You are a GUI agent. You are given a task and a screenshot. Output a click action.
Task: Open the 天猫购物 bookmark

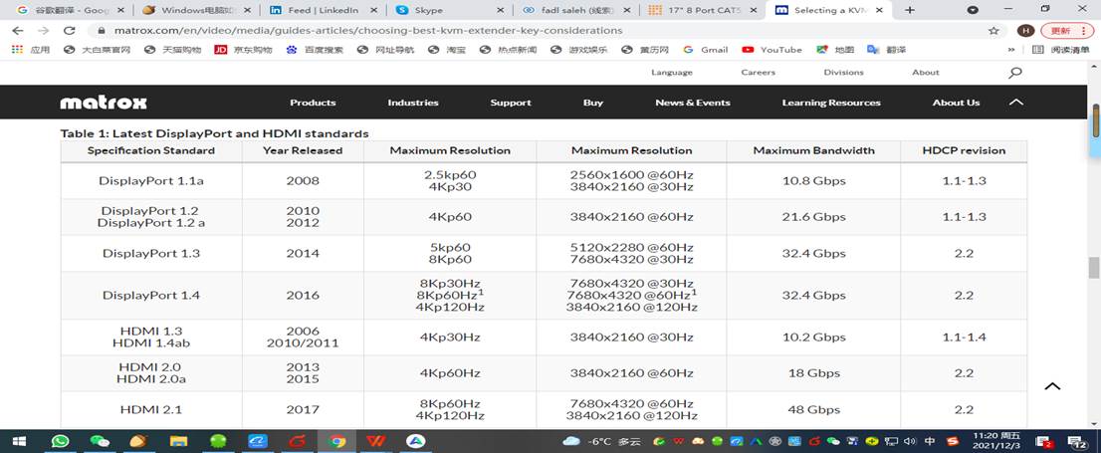point(173,50)
